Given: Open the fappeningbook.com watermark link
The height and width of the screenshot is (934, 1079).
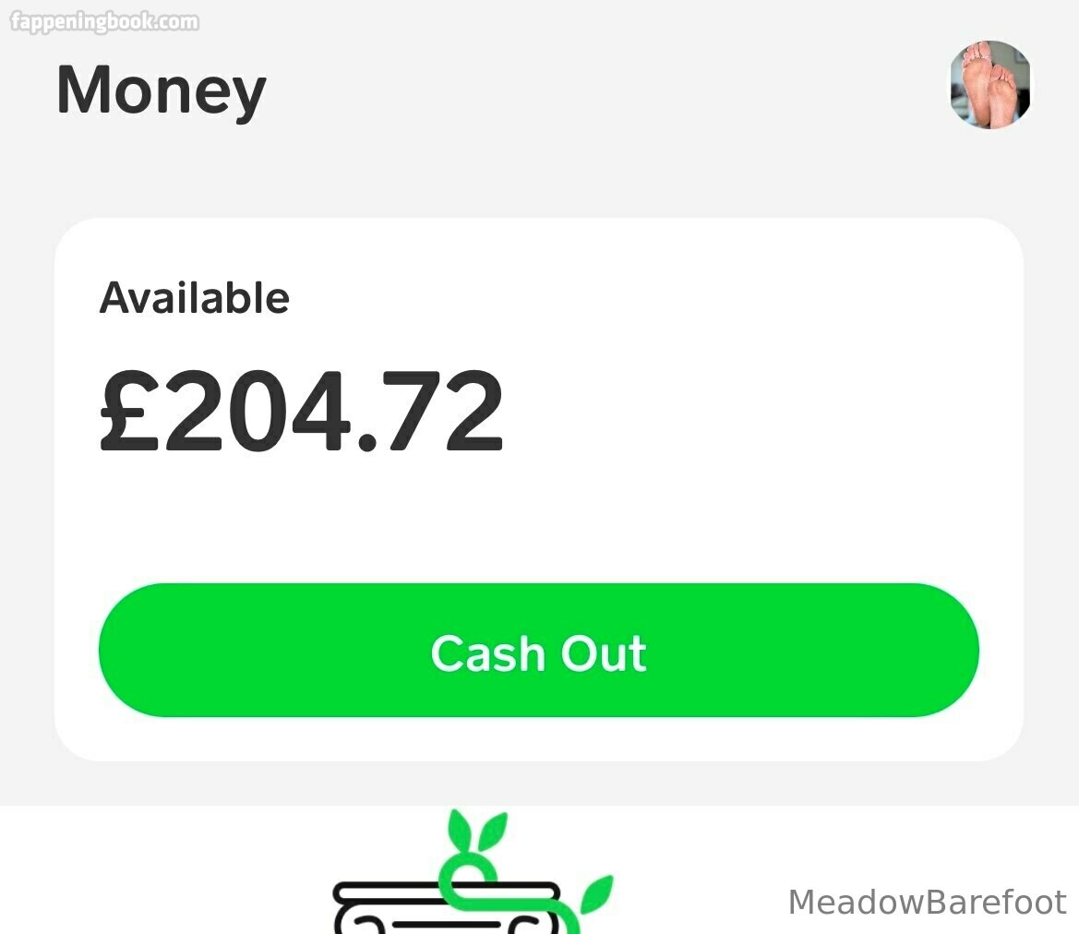Looking at the screenshot, I should [x=104, y=21].
